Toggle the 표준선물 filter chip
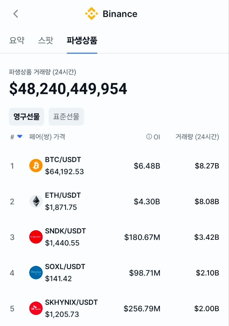This screenshot has width=229, height=326. point(66,117)
